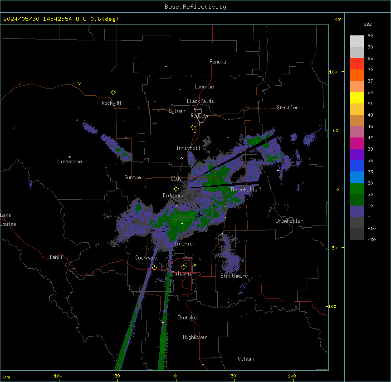Image resolution: width=391 pixels, height=382 pixels.
Task: Select the yellow diamond marker between Olds and Didsbury
Action: (176, 189)
